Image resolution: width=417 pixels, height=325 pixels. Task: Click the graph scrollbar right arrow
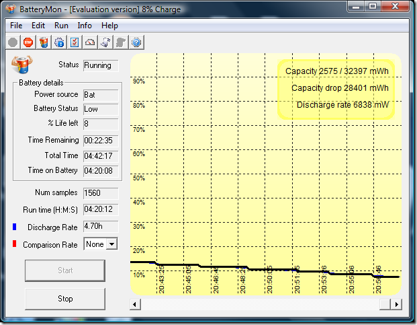pos(396,304)
